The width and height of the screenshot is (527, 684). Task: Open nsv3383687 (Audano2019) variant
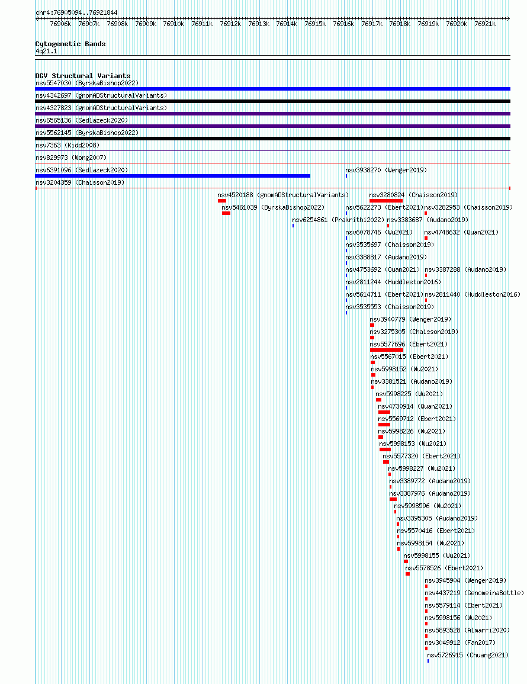(428, 220)
